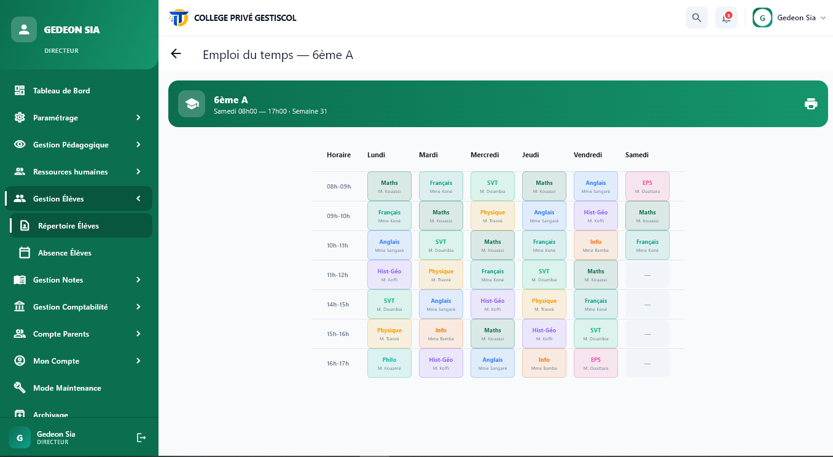This screenshot has height=457, width=833.
Task: Expand the Ressources humaines chevron
Action: pos(138,171)
